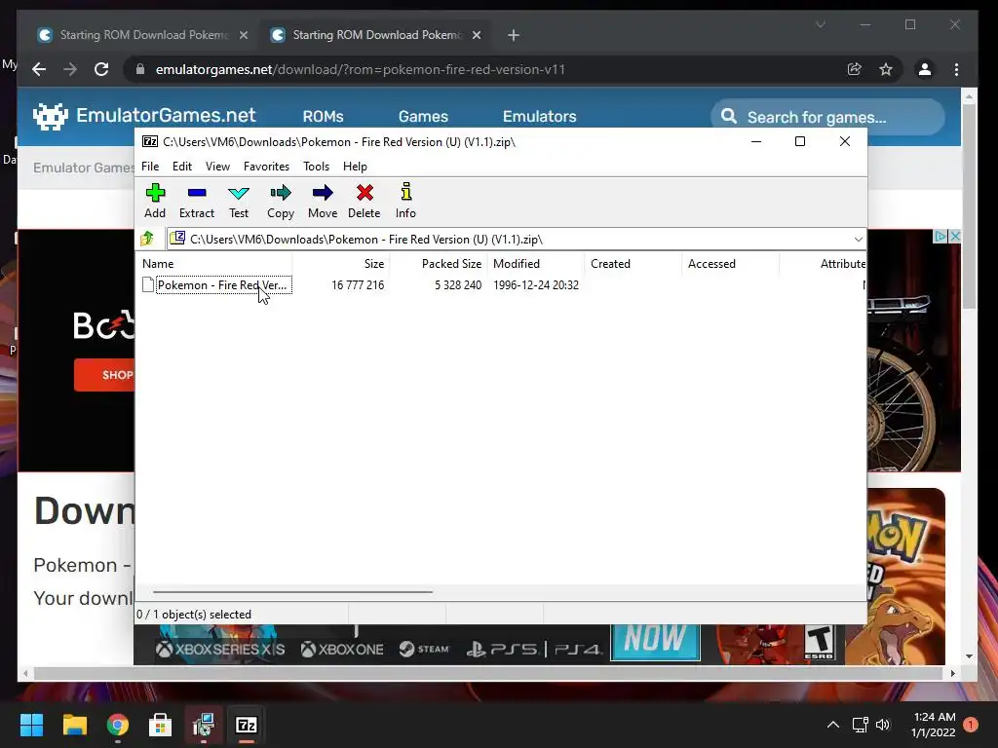Open a new Chrome tab
Viewport: 998px width, 748px height.
pyautogui.click(x=514, y=35)
